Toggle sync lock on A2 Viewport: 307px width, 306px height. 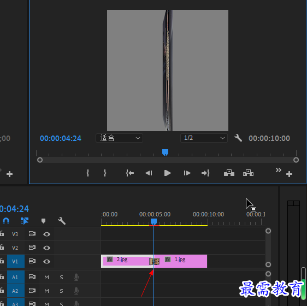(x=32, y=291)
